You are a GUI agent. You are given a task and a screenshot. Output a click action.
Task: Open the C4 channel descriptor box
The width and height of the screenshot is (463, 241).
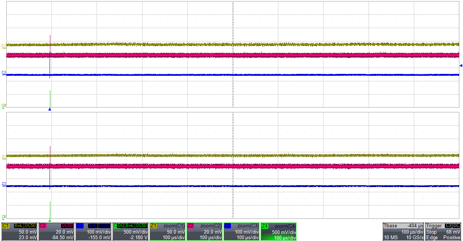tap(131, 231)
